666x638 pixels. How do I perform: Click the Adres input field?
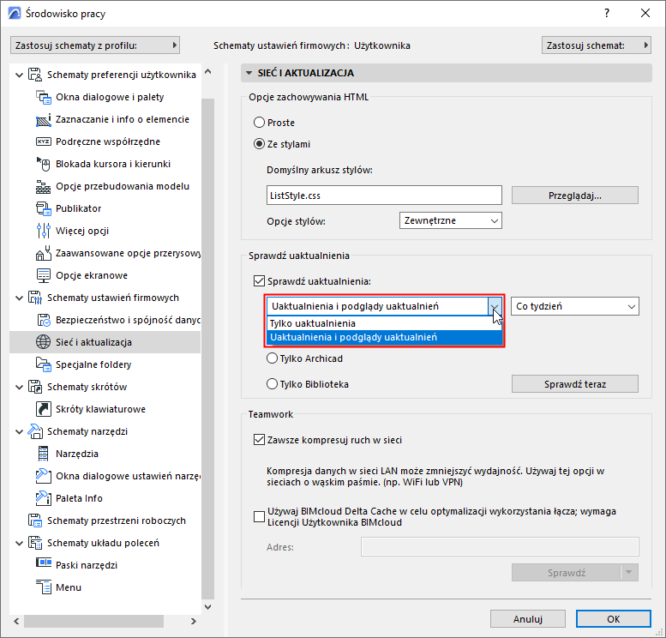point(500,546)
